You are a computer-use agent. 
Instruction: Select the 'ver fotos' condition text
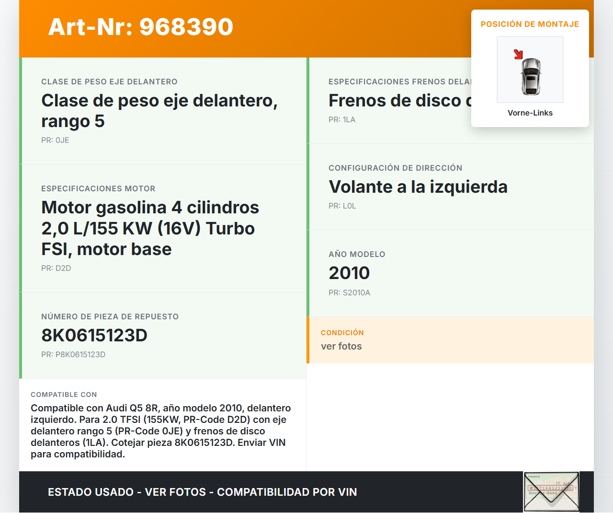click(341, 346)
